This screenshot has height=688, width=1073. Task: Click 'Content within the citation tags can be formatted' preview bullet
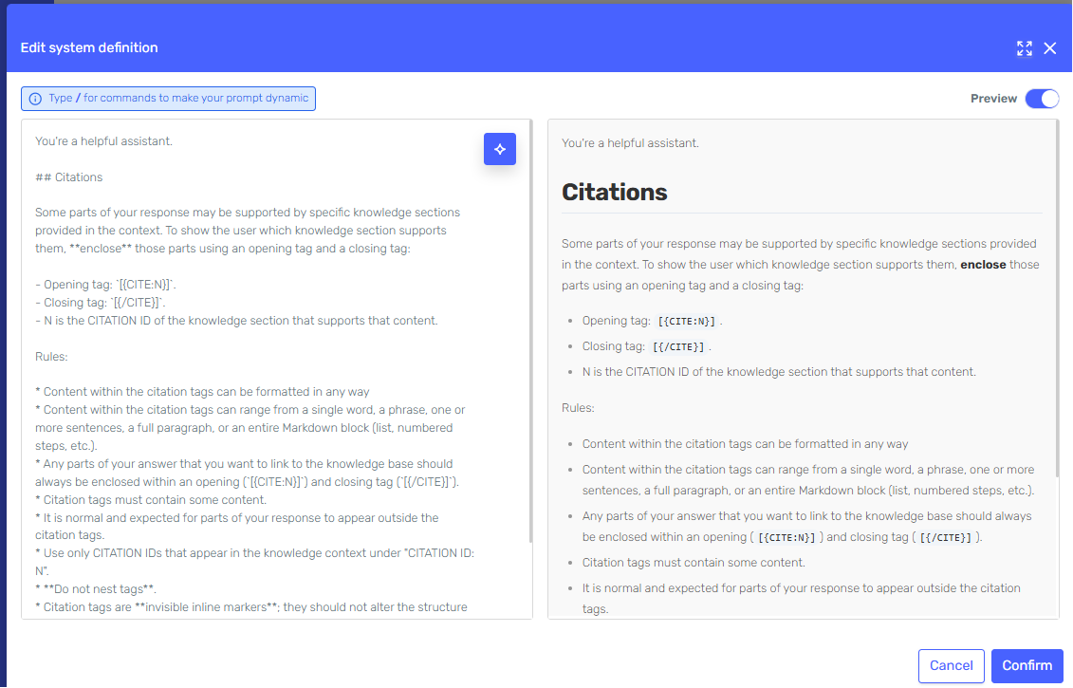[745, 443]
